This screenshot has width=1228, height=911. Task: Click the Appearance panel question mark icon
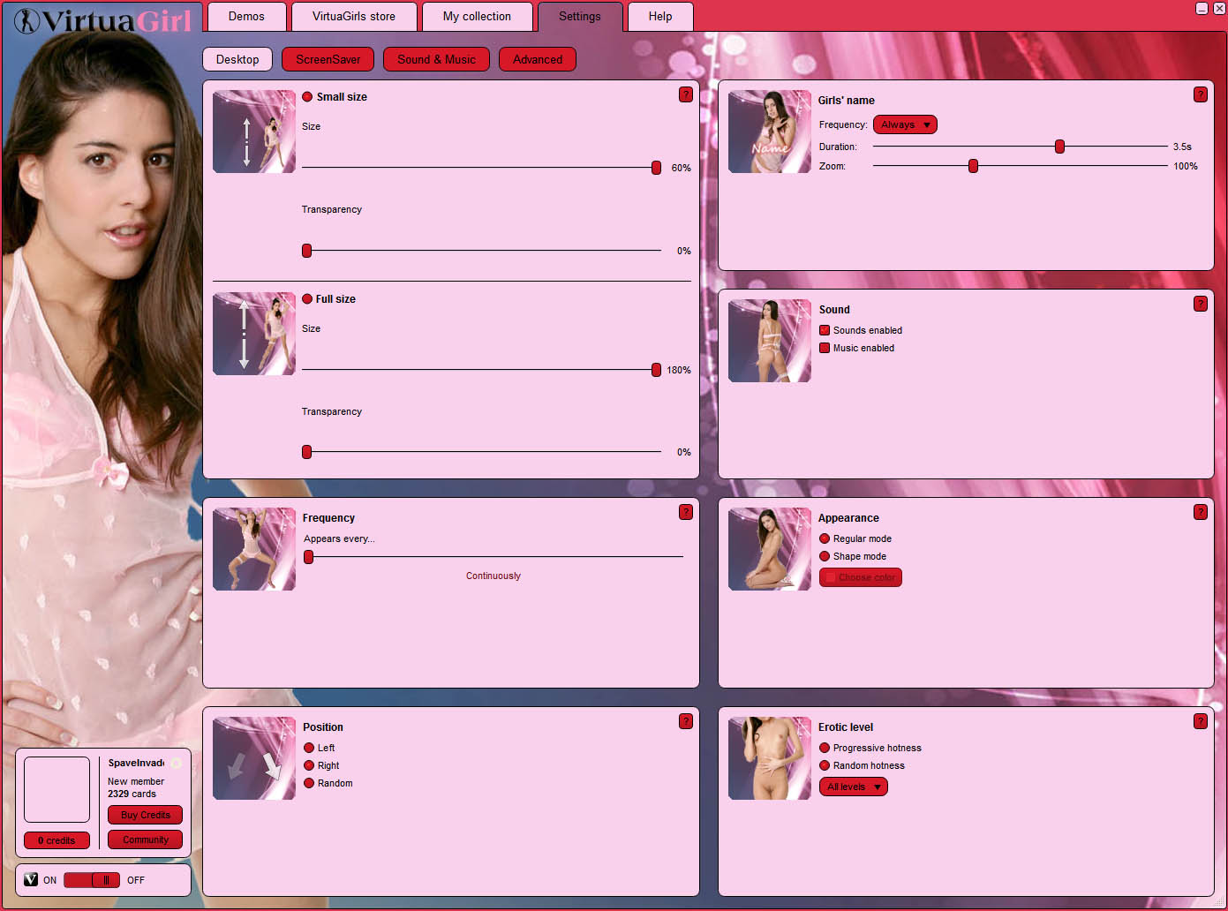click(x=1200, y=512)
